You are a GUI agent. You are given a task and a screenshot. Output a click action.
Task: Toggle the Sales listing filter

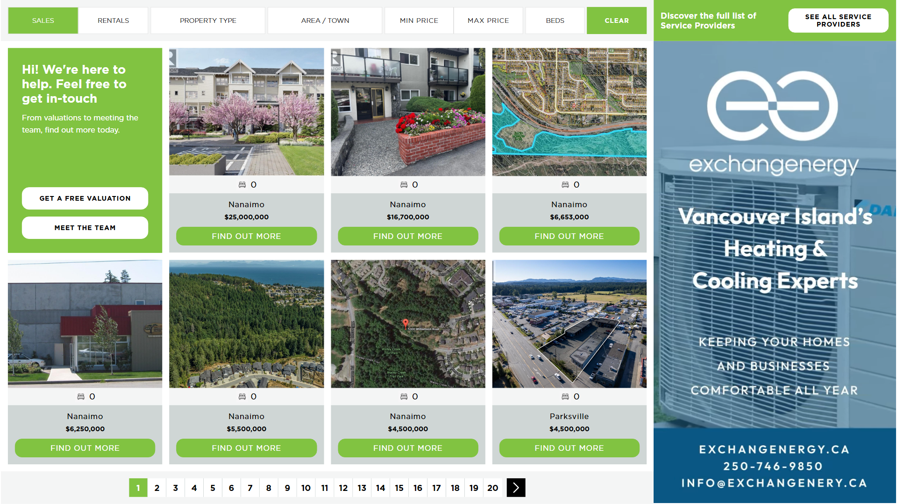(x=43, y=21)
